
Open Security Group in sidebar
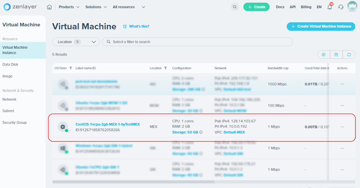(14, 122)
